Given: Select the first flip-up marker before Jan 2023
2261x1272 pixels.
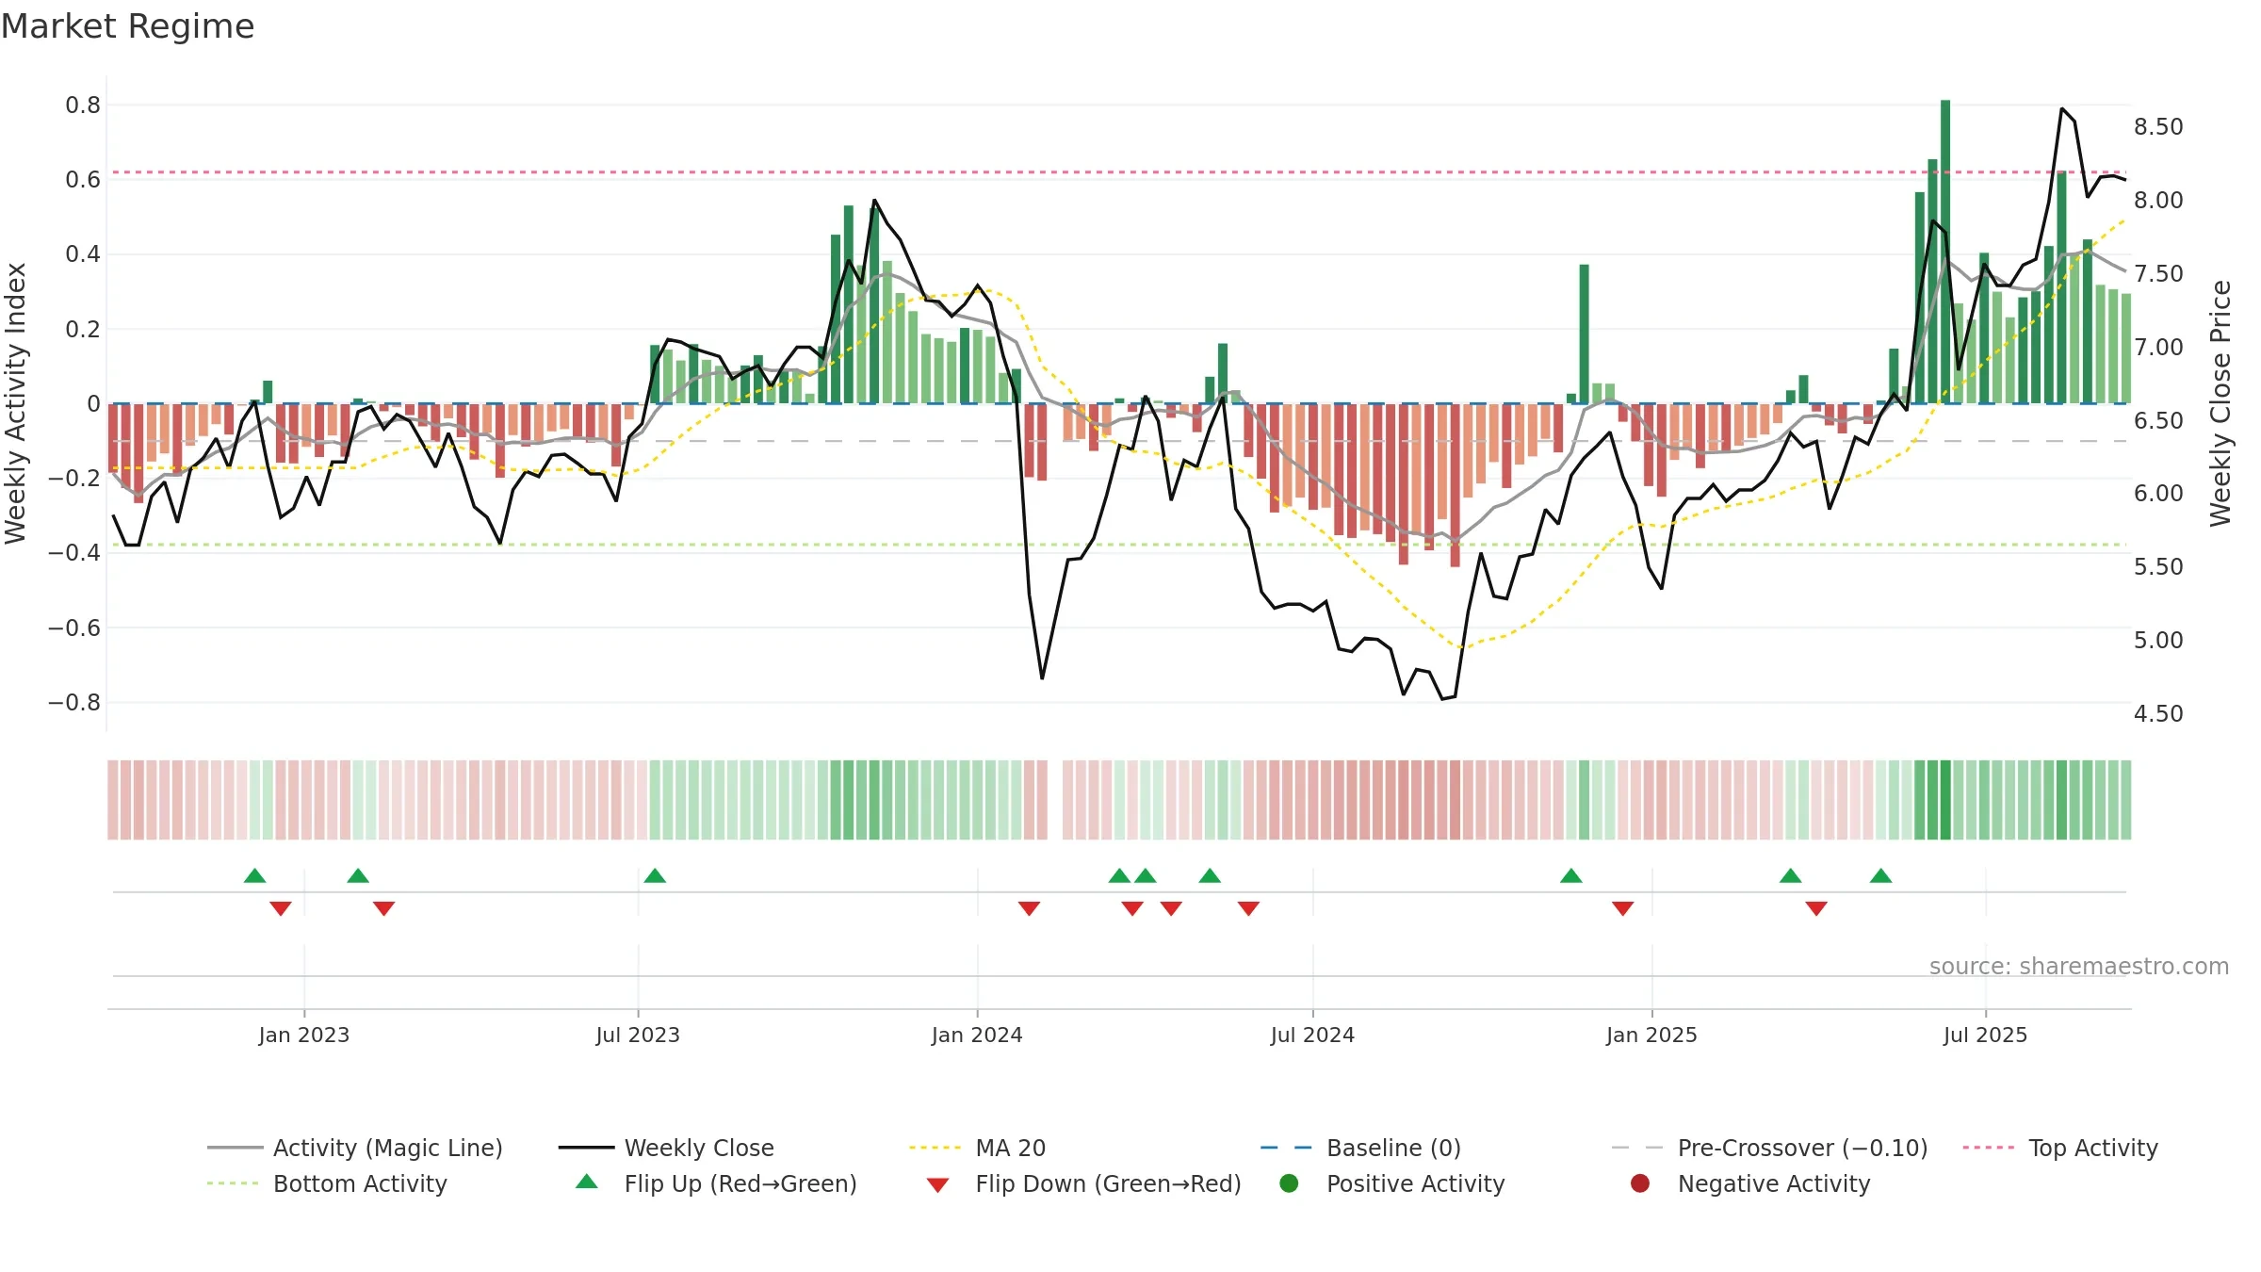Looking at the screenshot, I should point(254,875).
